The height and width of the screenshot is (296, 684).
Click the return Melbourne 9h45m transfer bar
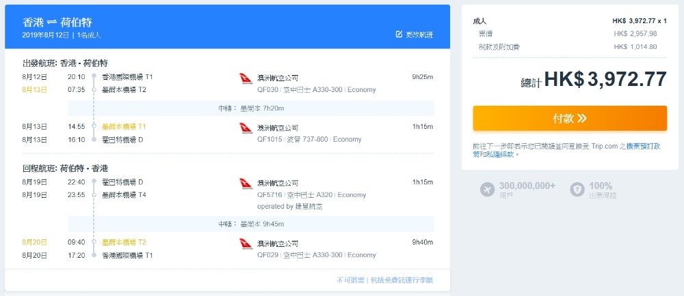click(251, 224)
